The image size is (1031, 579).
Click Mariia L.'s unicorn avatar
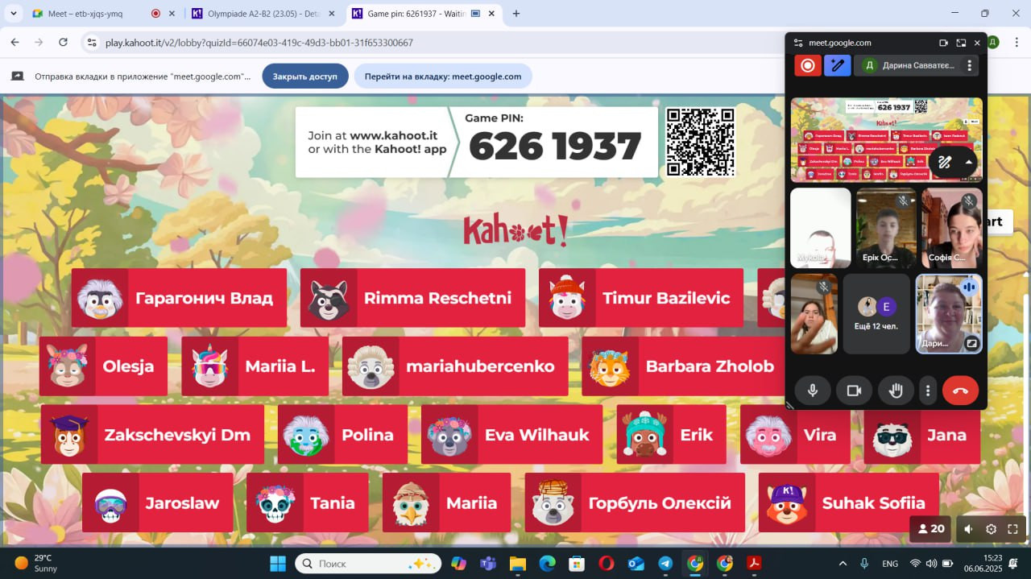pyautogui.click(x=210, y=367)
